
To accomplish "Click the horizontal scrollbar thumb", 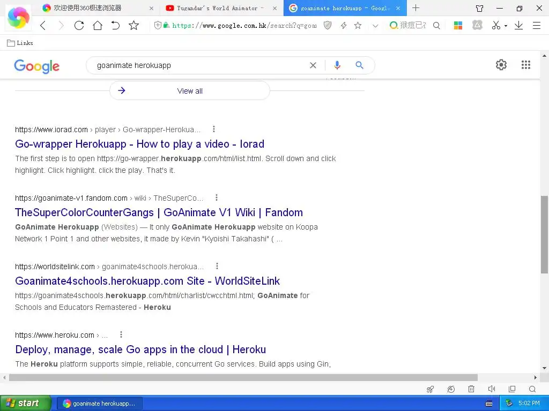I will pyautogui.click(x=243, y=377).
